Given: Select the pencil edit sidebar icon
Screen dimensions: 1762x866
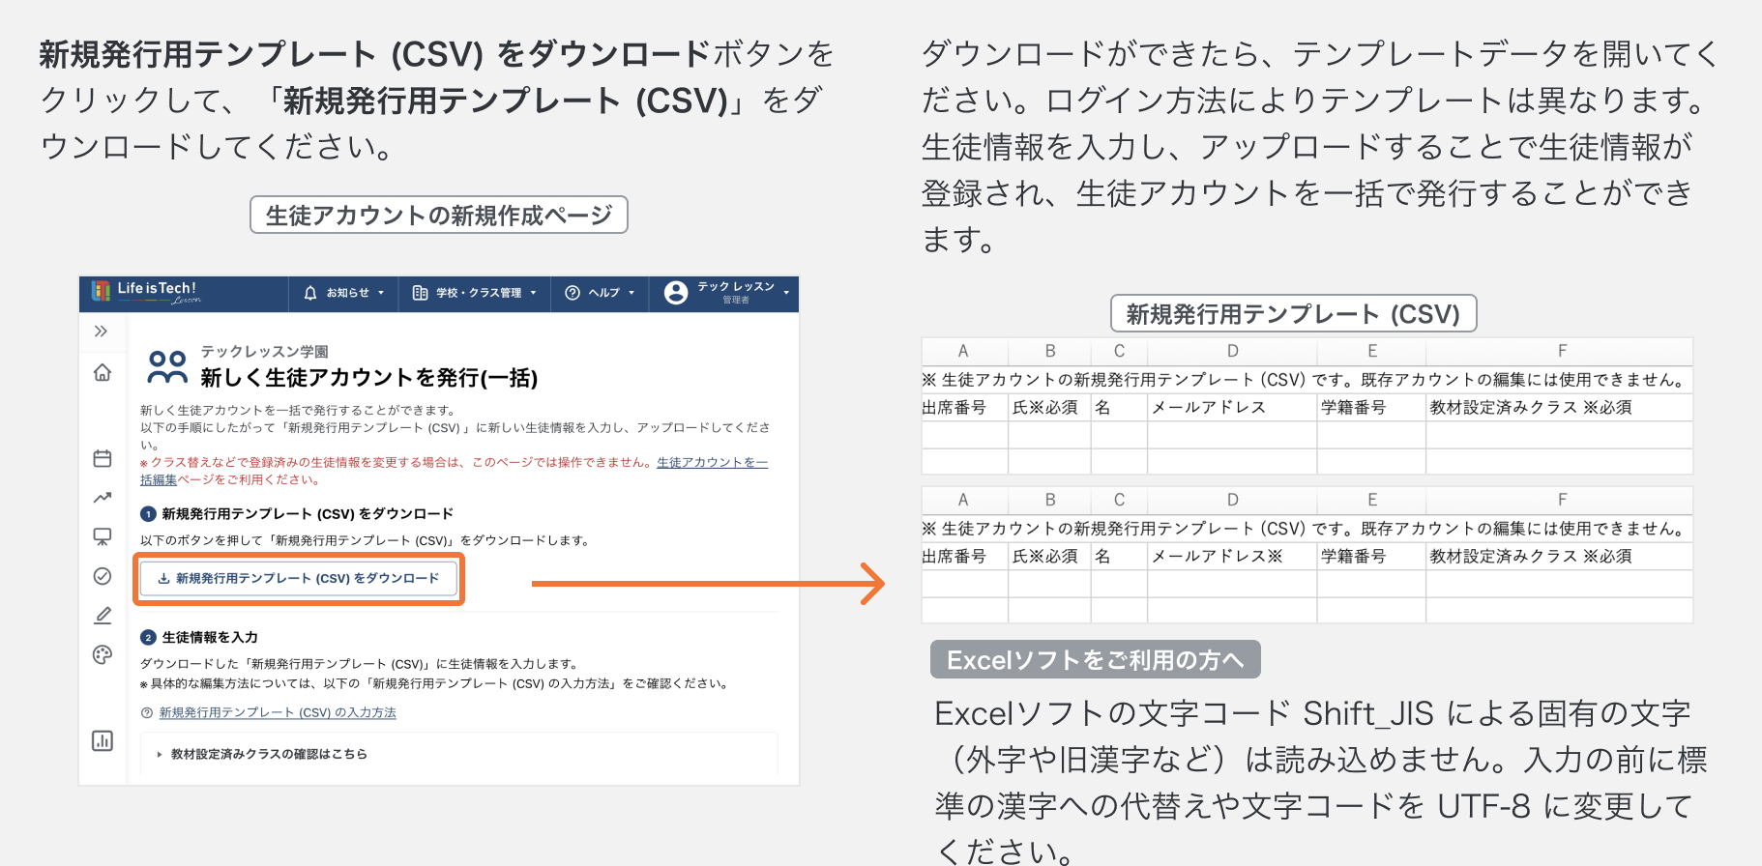Looking at the screenshot, I should pyautogui.click(x=103, y=615).
